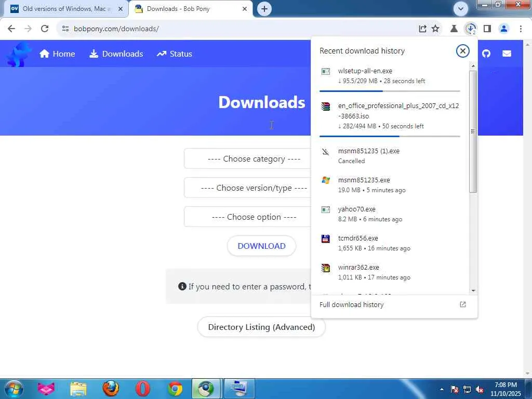Open the side panel icon

click(487, 29)
